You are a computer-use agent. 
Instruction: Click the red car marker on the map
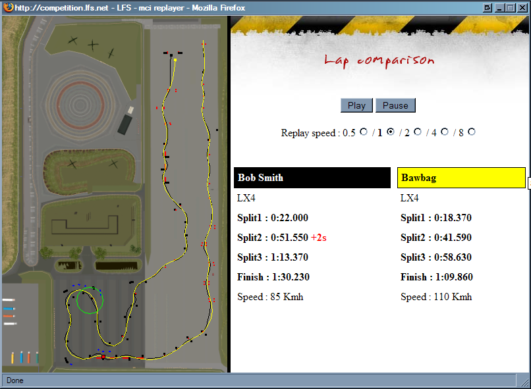(103, 357)
